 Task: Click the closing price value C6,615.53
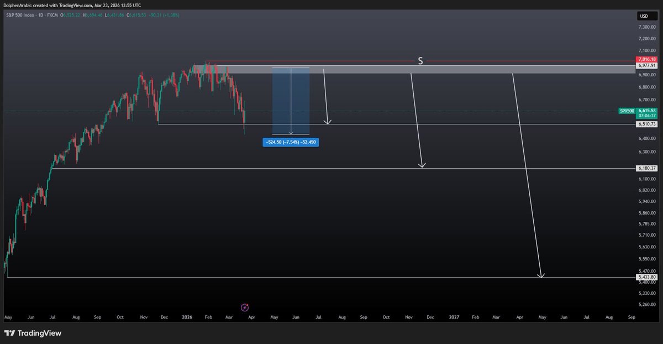[138, 15]
